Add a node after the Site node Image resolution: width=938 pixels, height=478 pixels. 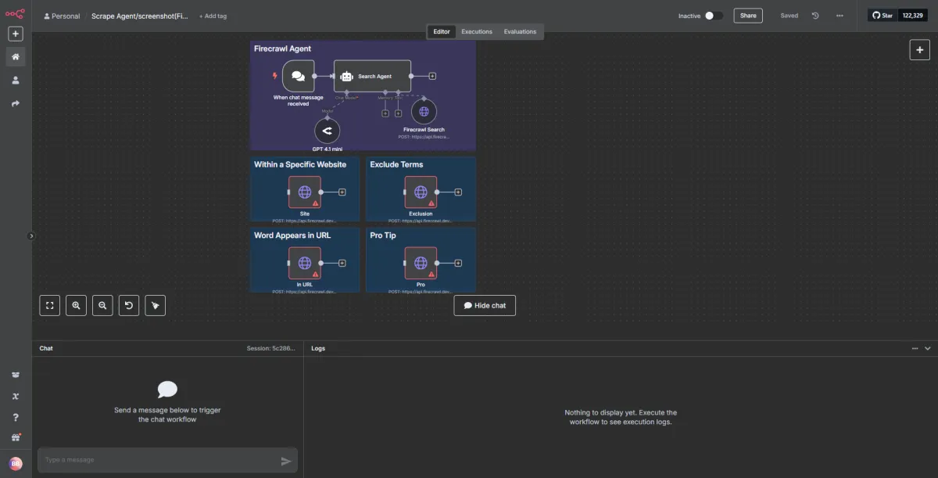point(342,192)
